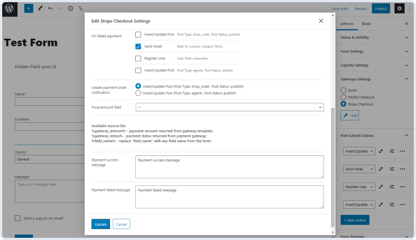Screen dimensions: 416x240
Task: Click + New Action button
Action: pyautogui.click(x=355, y=220)
